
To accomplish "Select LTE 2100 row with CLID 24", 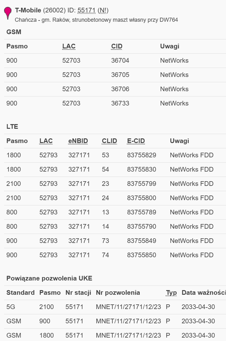I will pos(115,198).
